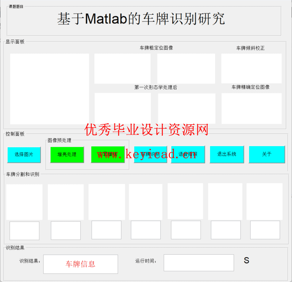Click the 语音播报 voice broadcast button

[188, 154]
